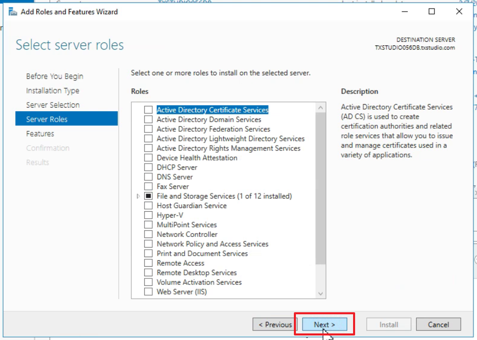Close the Add Roles and Features Wizard

click(x=459, y=12)
